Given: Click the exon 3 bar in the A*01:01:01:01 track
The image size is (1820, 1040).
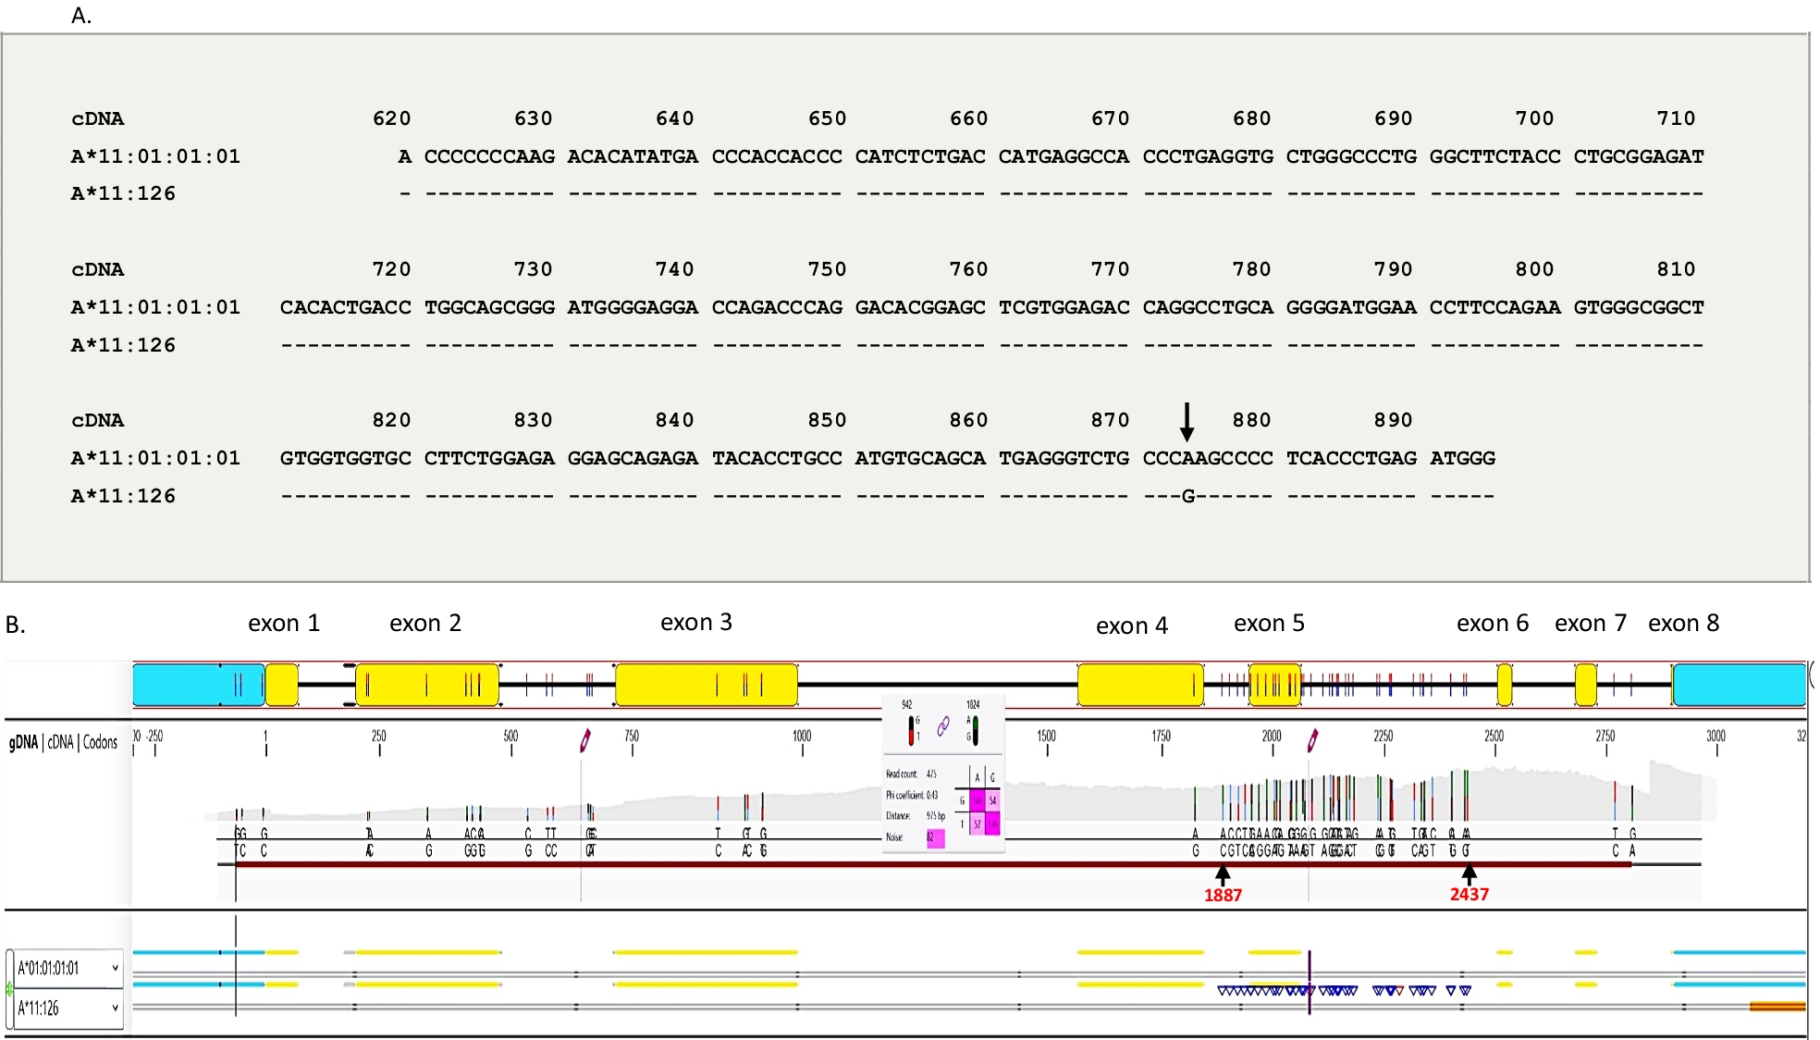Looking at the screenshot, I should pyautogui.click(x=707, y=952).
